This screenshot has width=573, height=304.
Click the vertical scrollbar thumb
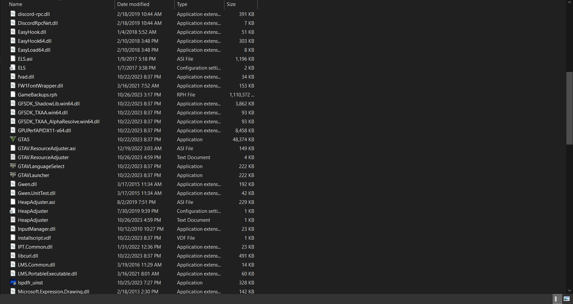569,108
